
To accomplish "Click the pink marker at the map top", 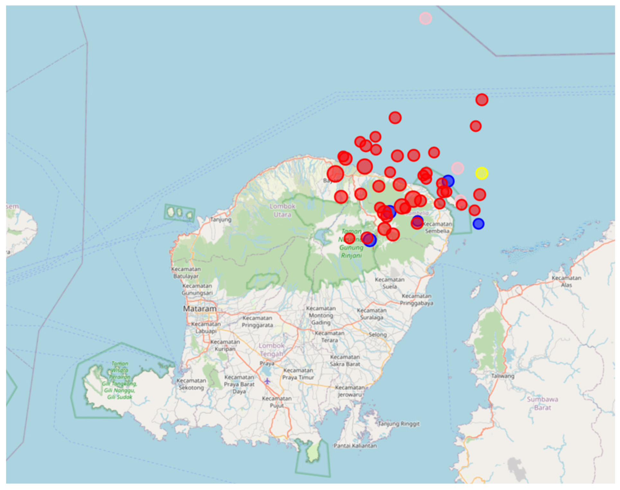I will [425, 18].
